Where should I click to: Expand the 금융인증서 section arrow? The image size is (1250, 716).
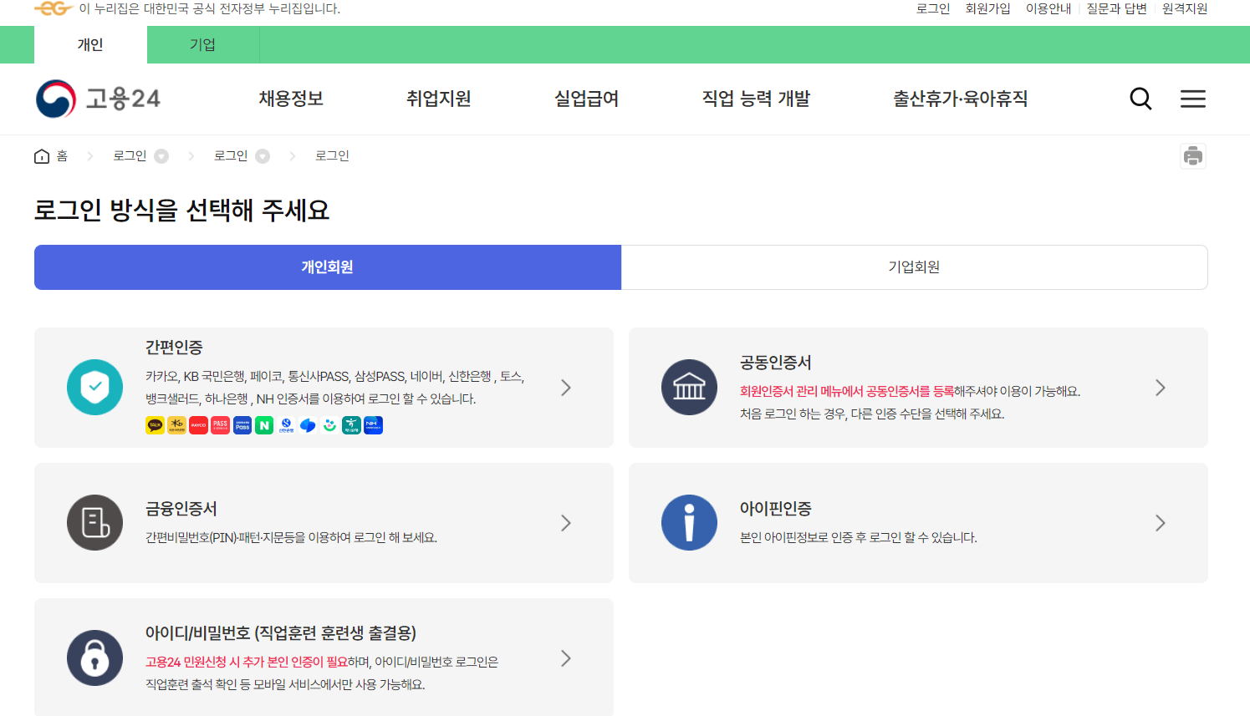click(566, 523)
